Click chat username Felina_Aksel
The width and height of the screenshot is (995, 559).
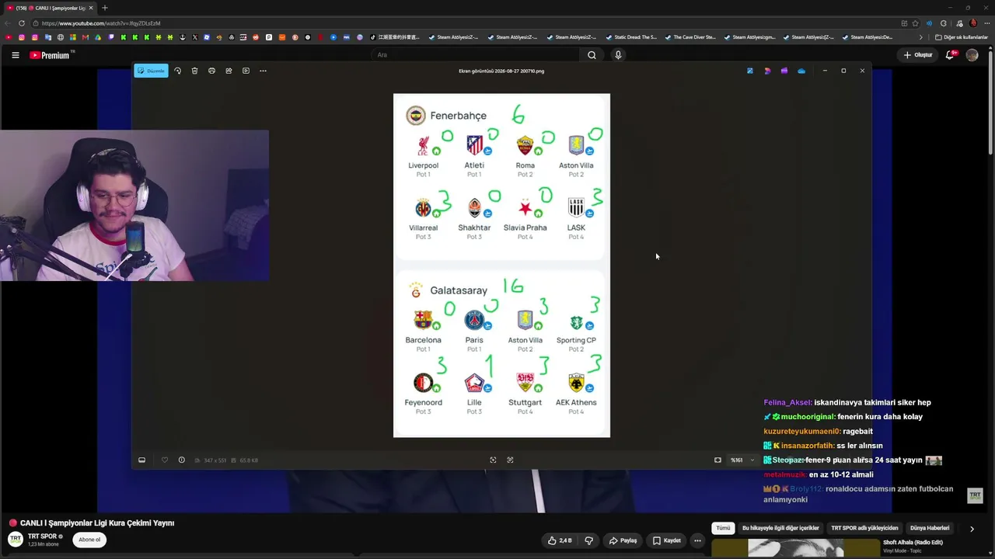pyautogui.click(x=787, y=403)
